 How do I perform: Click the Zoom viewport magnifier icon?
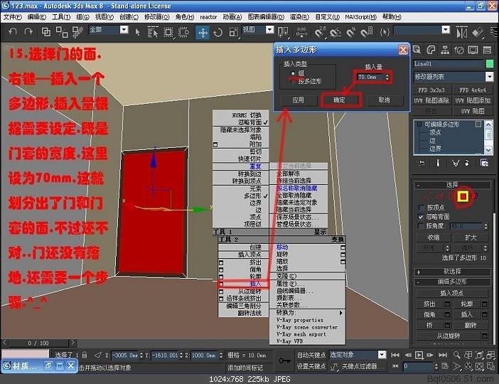pos(456,355)
